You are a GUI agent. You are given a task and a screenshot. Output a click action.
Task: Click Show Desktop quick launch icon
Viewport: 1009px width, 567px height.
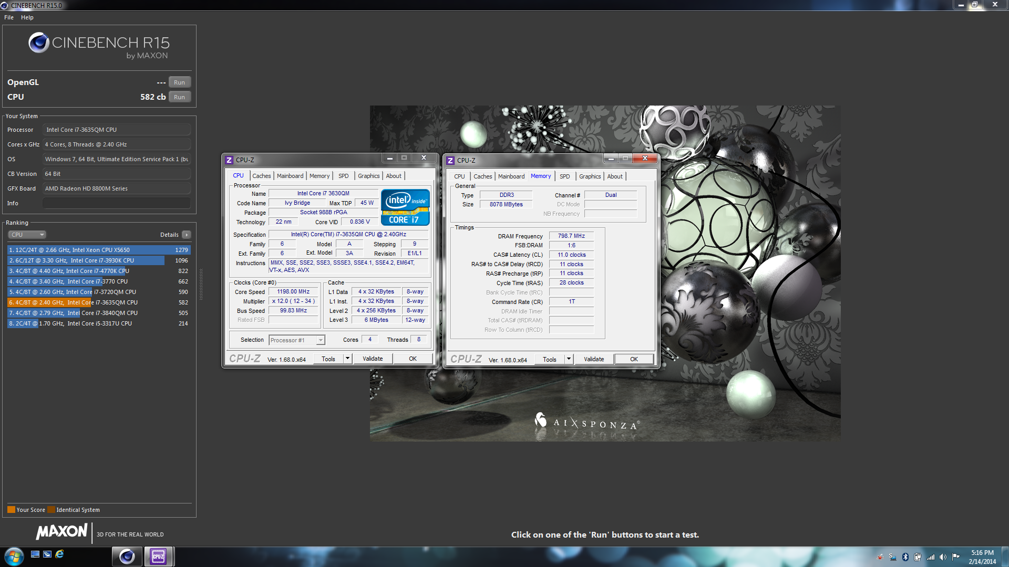point(35,554)
